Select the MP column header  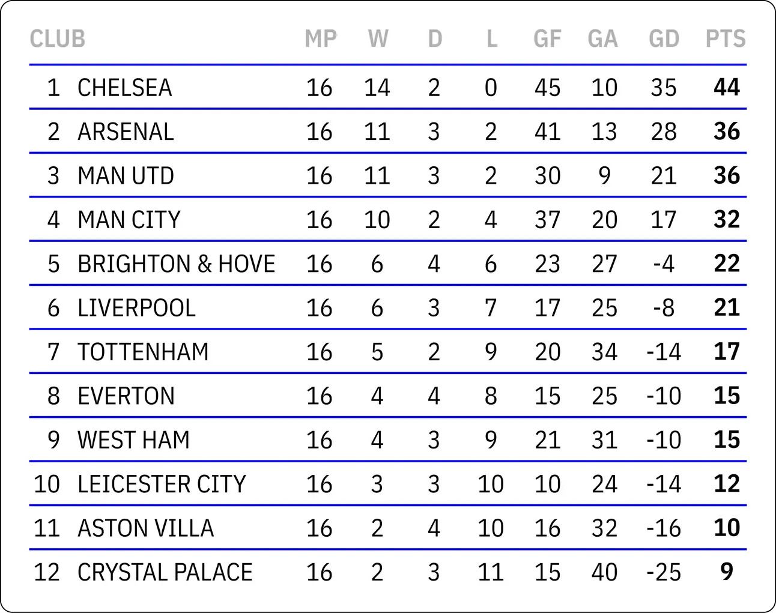click(321, 39)
